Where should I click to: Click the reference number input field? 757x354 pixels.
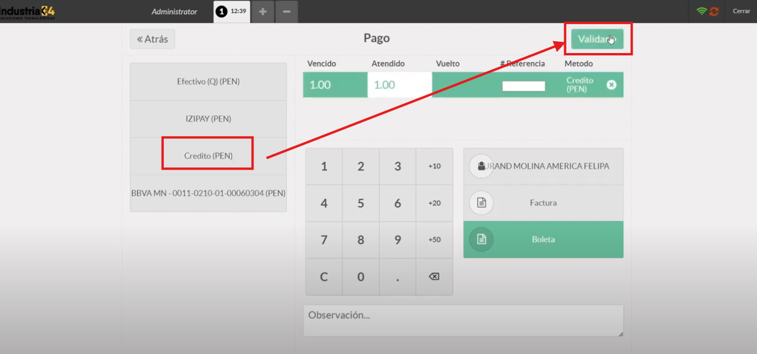(523, 86)
